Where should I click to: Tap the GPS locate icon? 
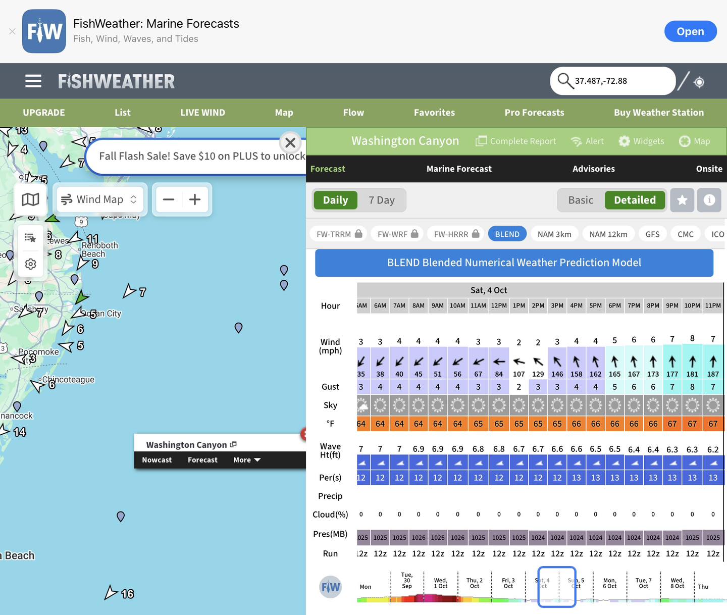point(699,82)
